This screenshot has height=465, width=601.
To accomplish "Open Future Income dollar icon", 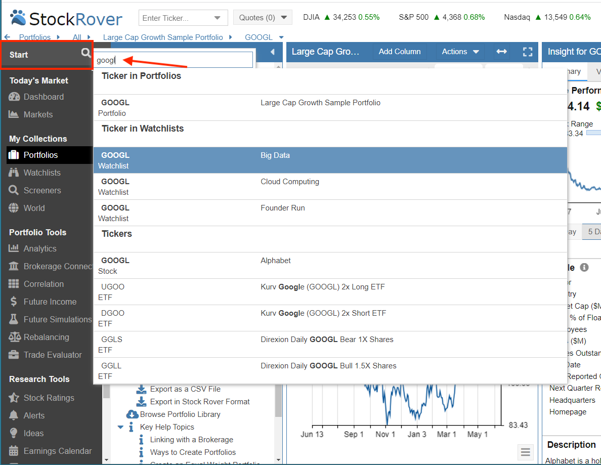I will (14, 301).
